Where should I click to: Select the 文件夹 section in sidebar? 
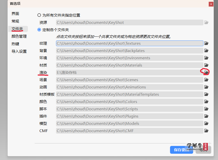(x=18, y=29)
